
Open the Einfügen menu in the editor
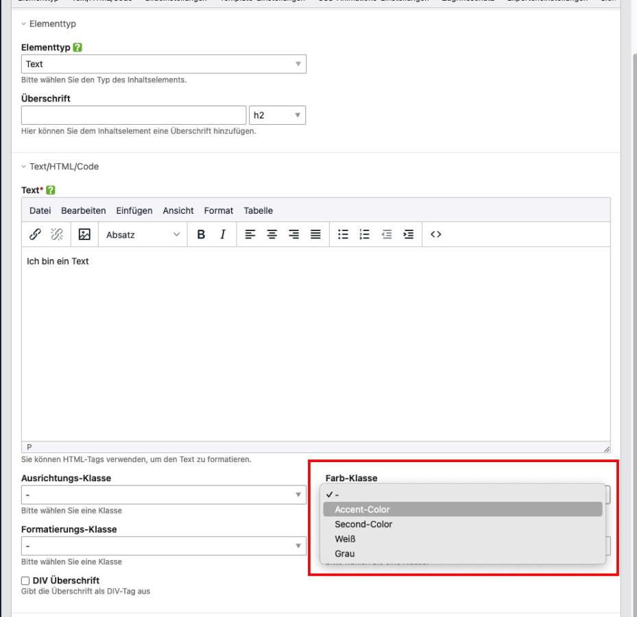134,210
